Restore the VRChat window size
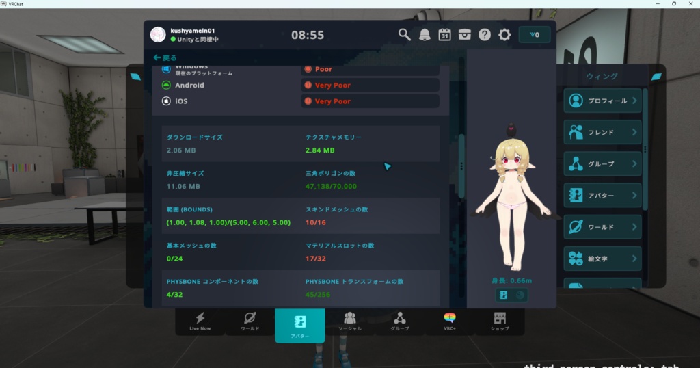The image size is (700, 368). [673, 3]
